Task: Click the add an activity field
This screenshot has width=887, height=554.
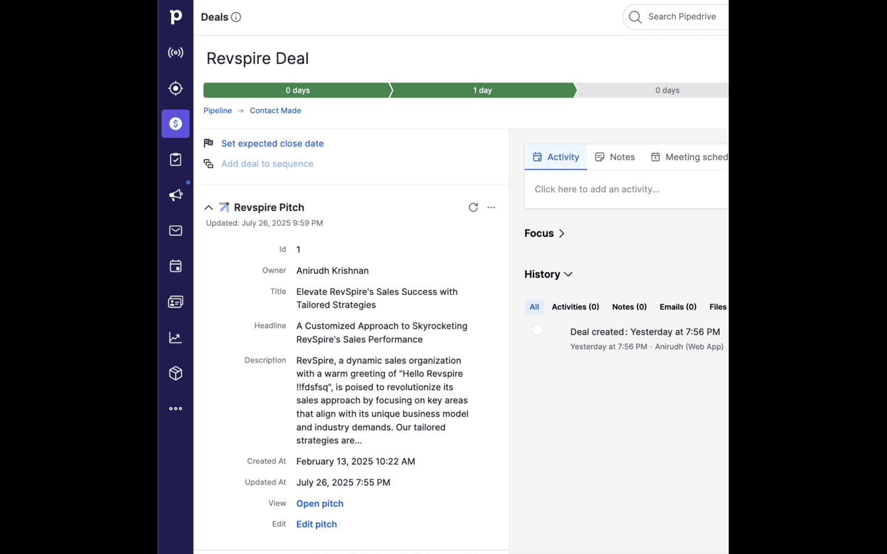Action: 626,190
